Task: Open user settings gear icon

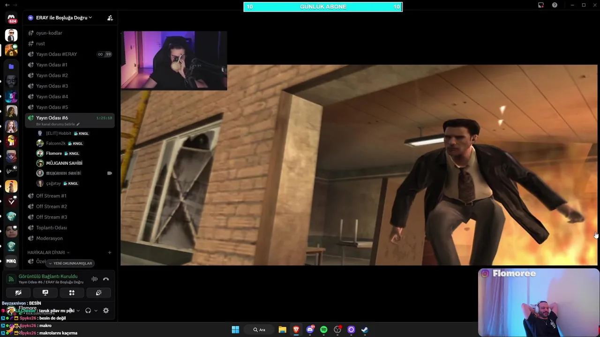Action: click(106, 310)
